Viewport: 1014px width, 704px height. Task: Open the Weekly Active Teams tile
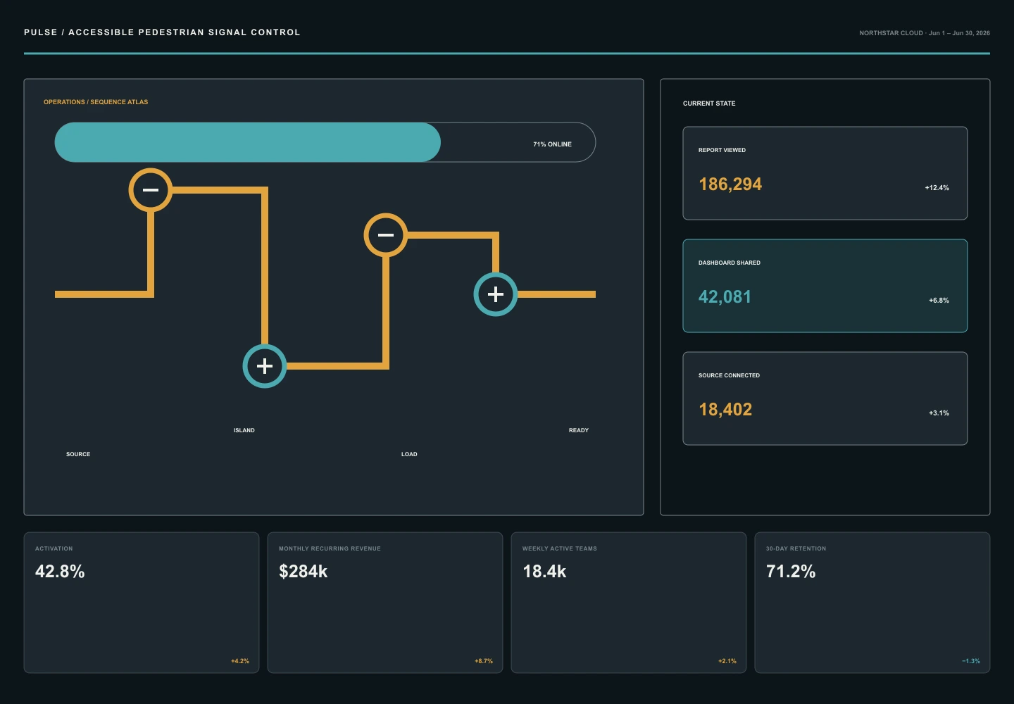pyautogui.click(x=629, y=603)
